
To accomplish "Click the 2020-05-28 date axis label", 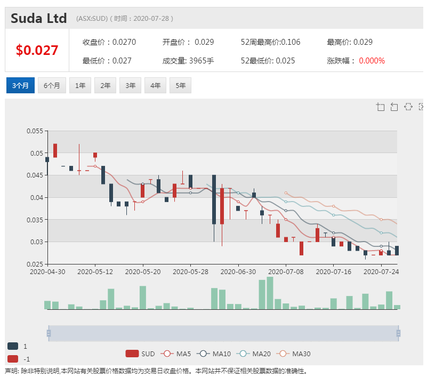I will 190,272.
